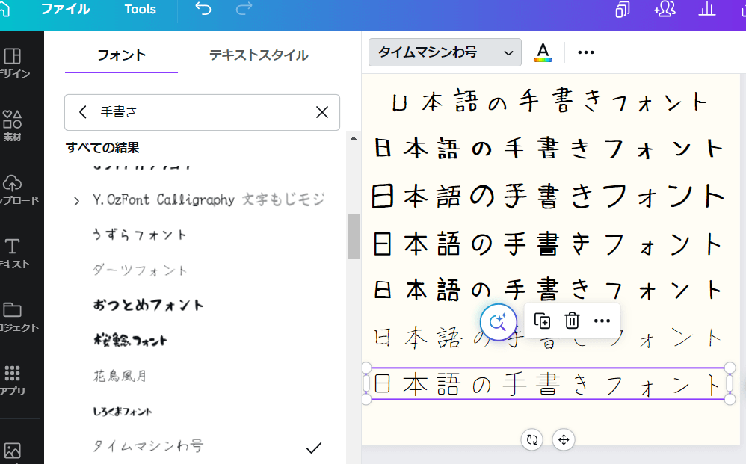Clear the font search with X icon
This screenshot has width=746, height=464.
click(322, 112)
